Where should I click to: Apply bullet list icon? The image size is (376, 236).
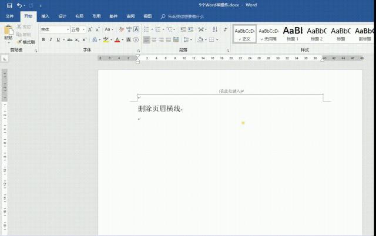(x=146, y=29)
